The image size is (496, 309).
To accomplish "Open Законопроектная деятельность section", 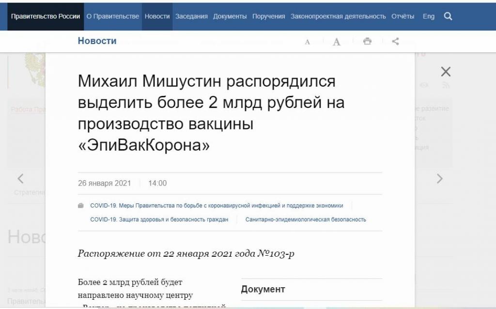I will click(x=338, y=16).
